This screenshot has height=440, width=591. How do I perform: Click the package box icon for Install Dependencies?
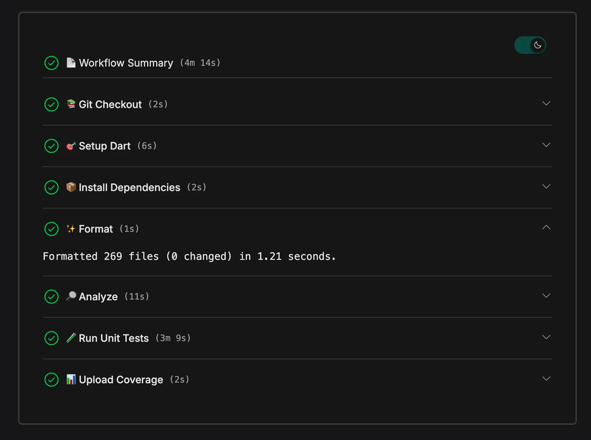coord(71,187)
